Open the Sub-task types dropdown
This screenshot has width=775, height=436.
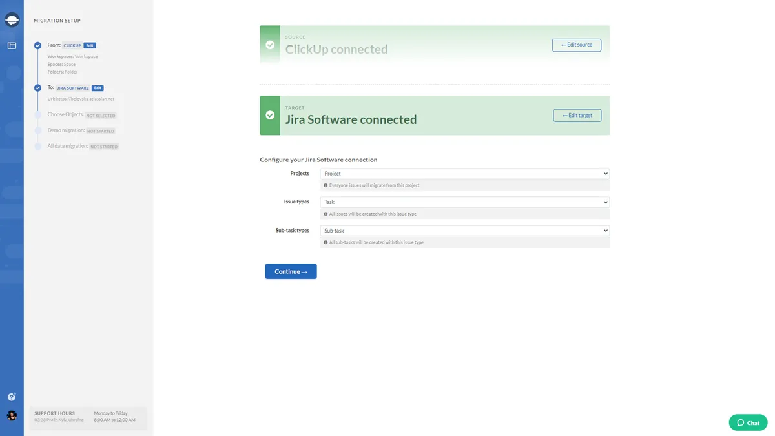464,231
